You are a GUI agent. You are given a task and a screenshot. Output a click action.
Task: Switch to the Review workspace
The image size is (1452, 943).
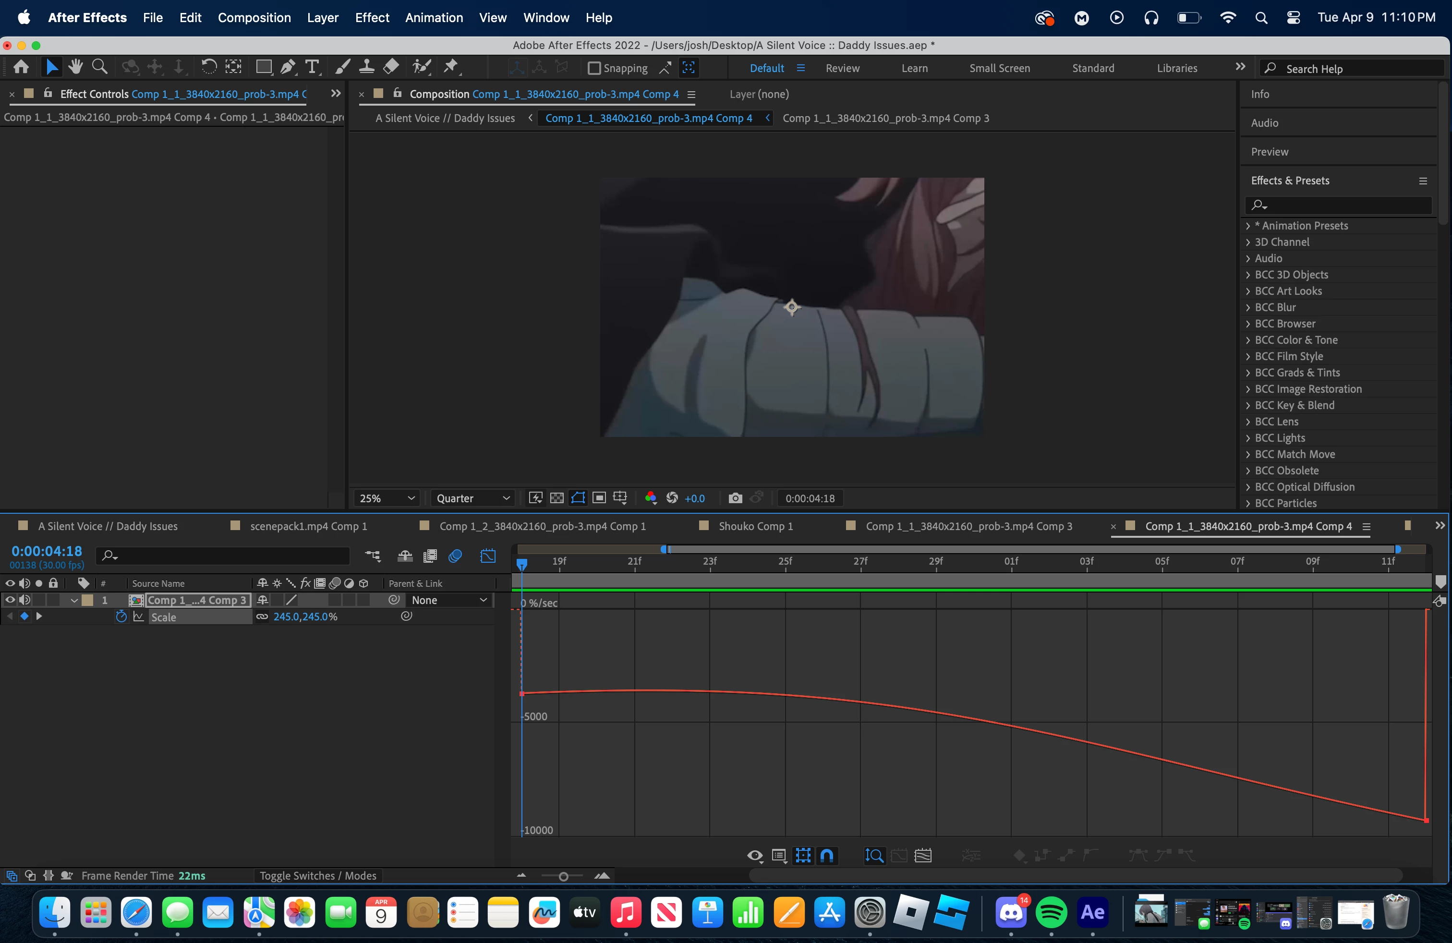(x=842, y=68)
